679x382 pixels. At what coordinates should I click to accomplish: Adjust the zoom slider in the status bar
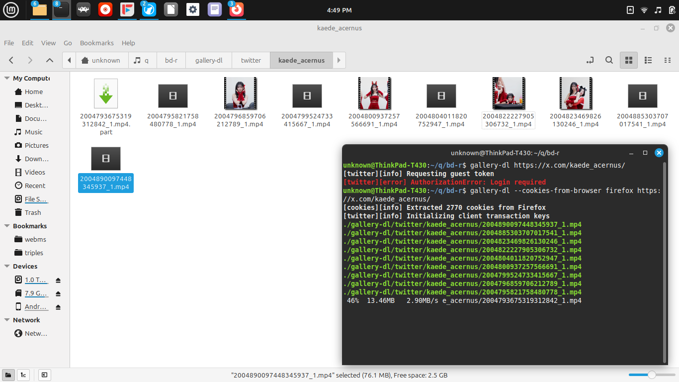point(651,375)
